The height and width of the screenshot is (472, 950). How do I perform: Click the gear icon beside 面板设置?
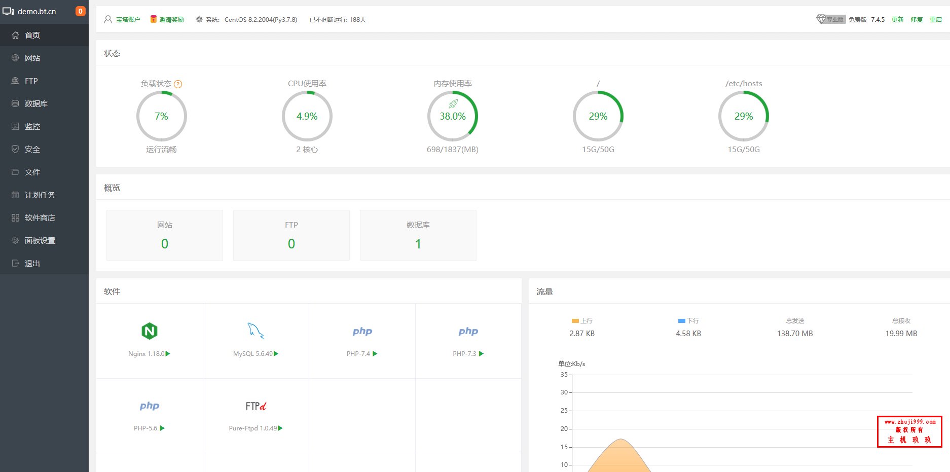15,240
